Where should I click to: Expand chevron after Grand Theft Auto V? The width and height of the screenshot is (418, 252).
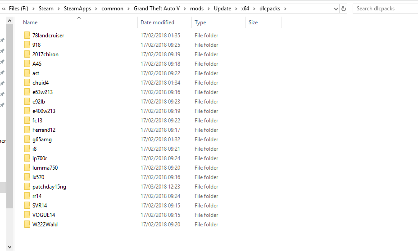tap(185, 9)
